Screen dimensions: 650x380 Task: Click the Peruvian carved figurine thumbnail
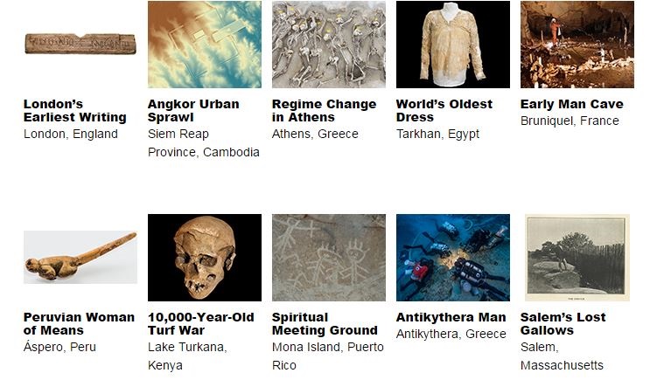click(x=80, y=257)
